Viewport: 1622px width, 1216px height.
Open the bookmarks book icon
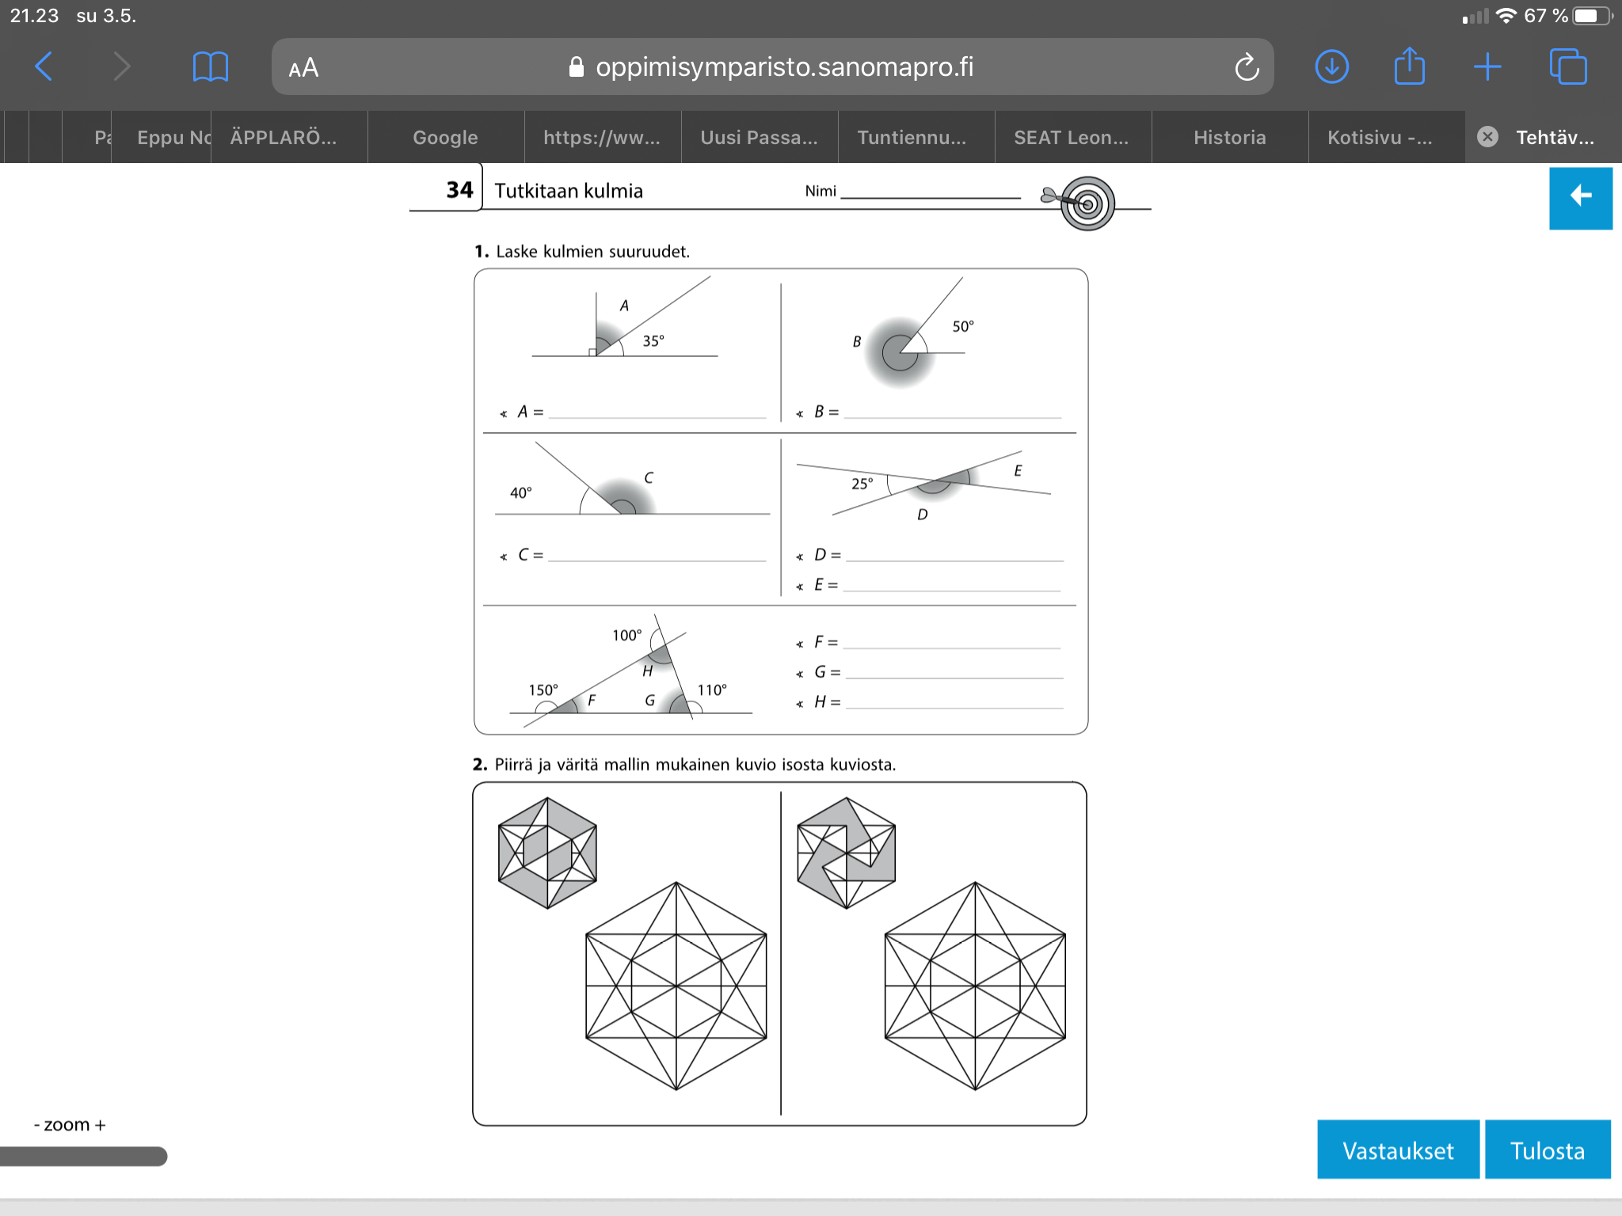tap(210, 66)
